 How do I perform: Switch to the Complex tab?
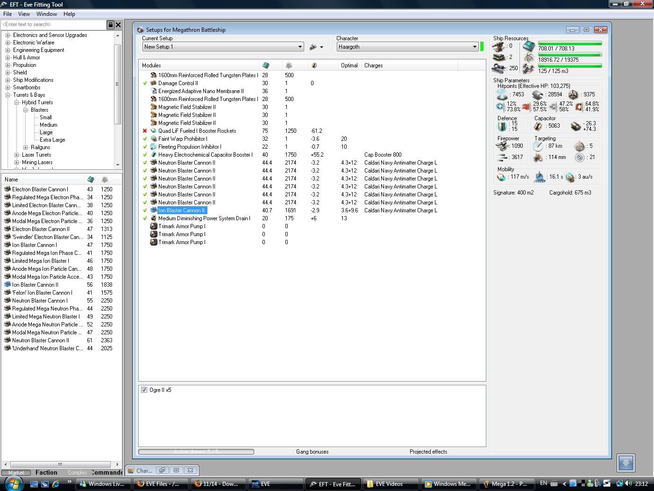click(77, 472)
